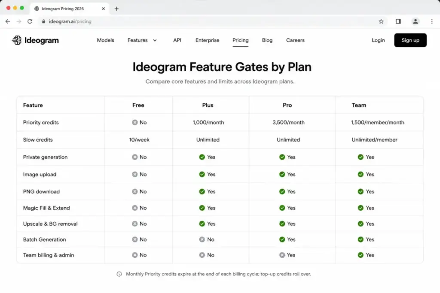Click the PNG download row label
Screen dimensions: 440x293
pyautogui.click(x=41, y=192)
